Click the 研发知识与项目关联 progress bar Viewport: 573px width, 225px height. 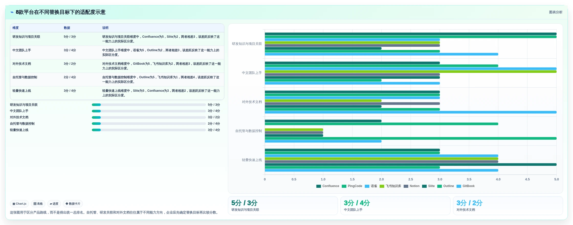tap(149, 105)
